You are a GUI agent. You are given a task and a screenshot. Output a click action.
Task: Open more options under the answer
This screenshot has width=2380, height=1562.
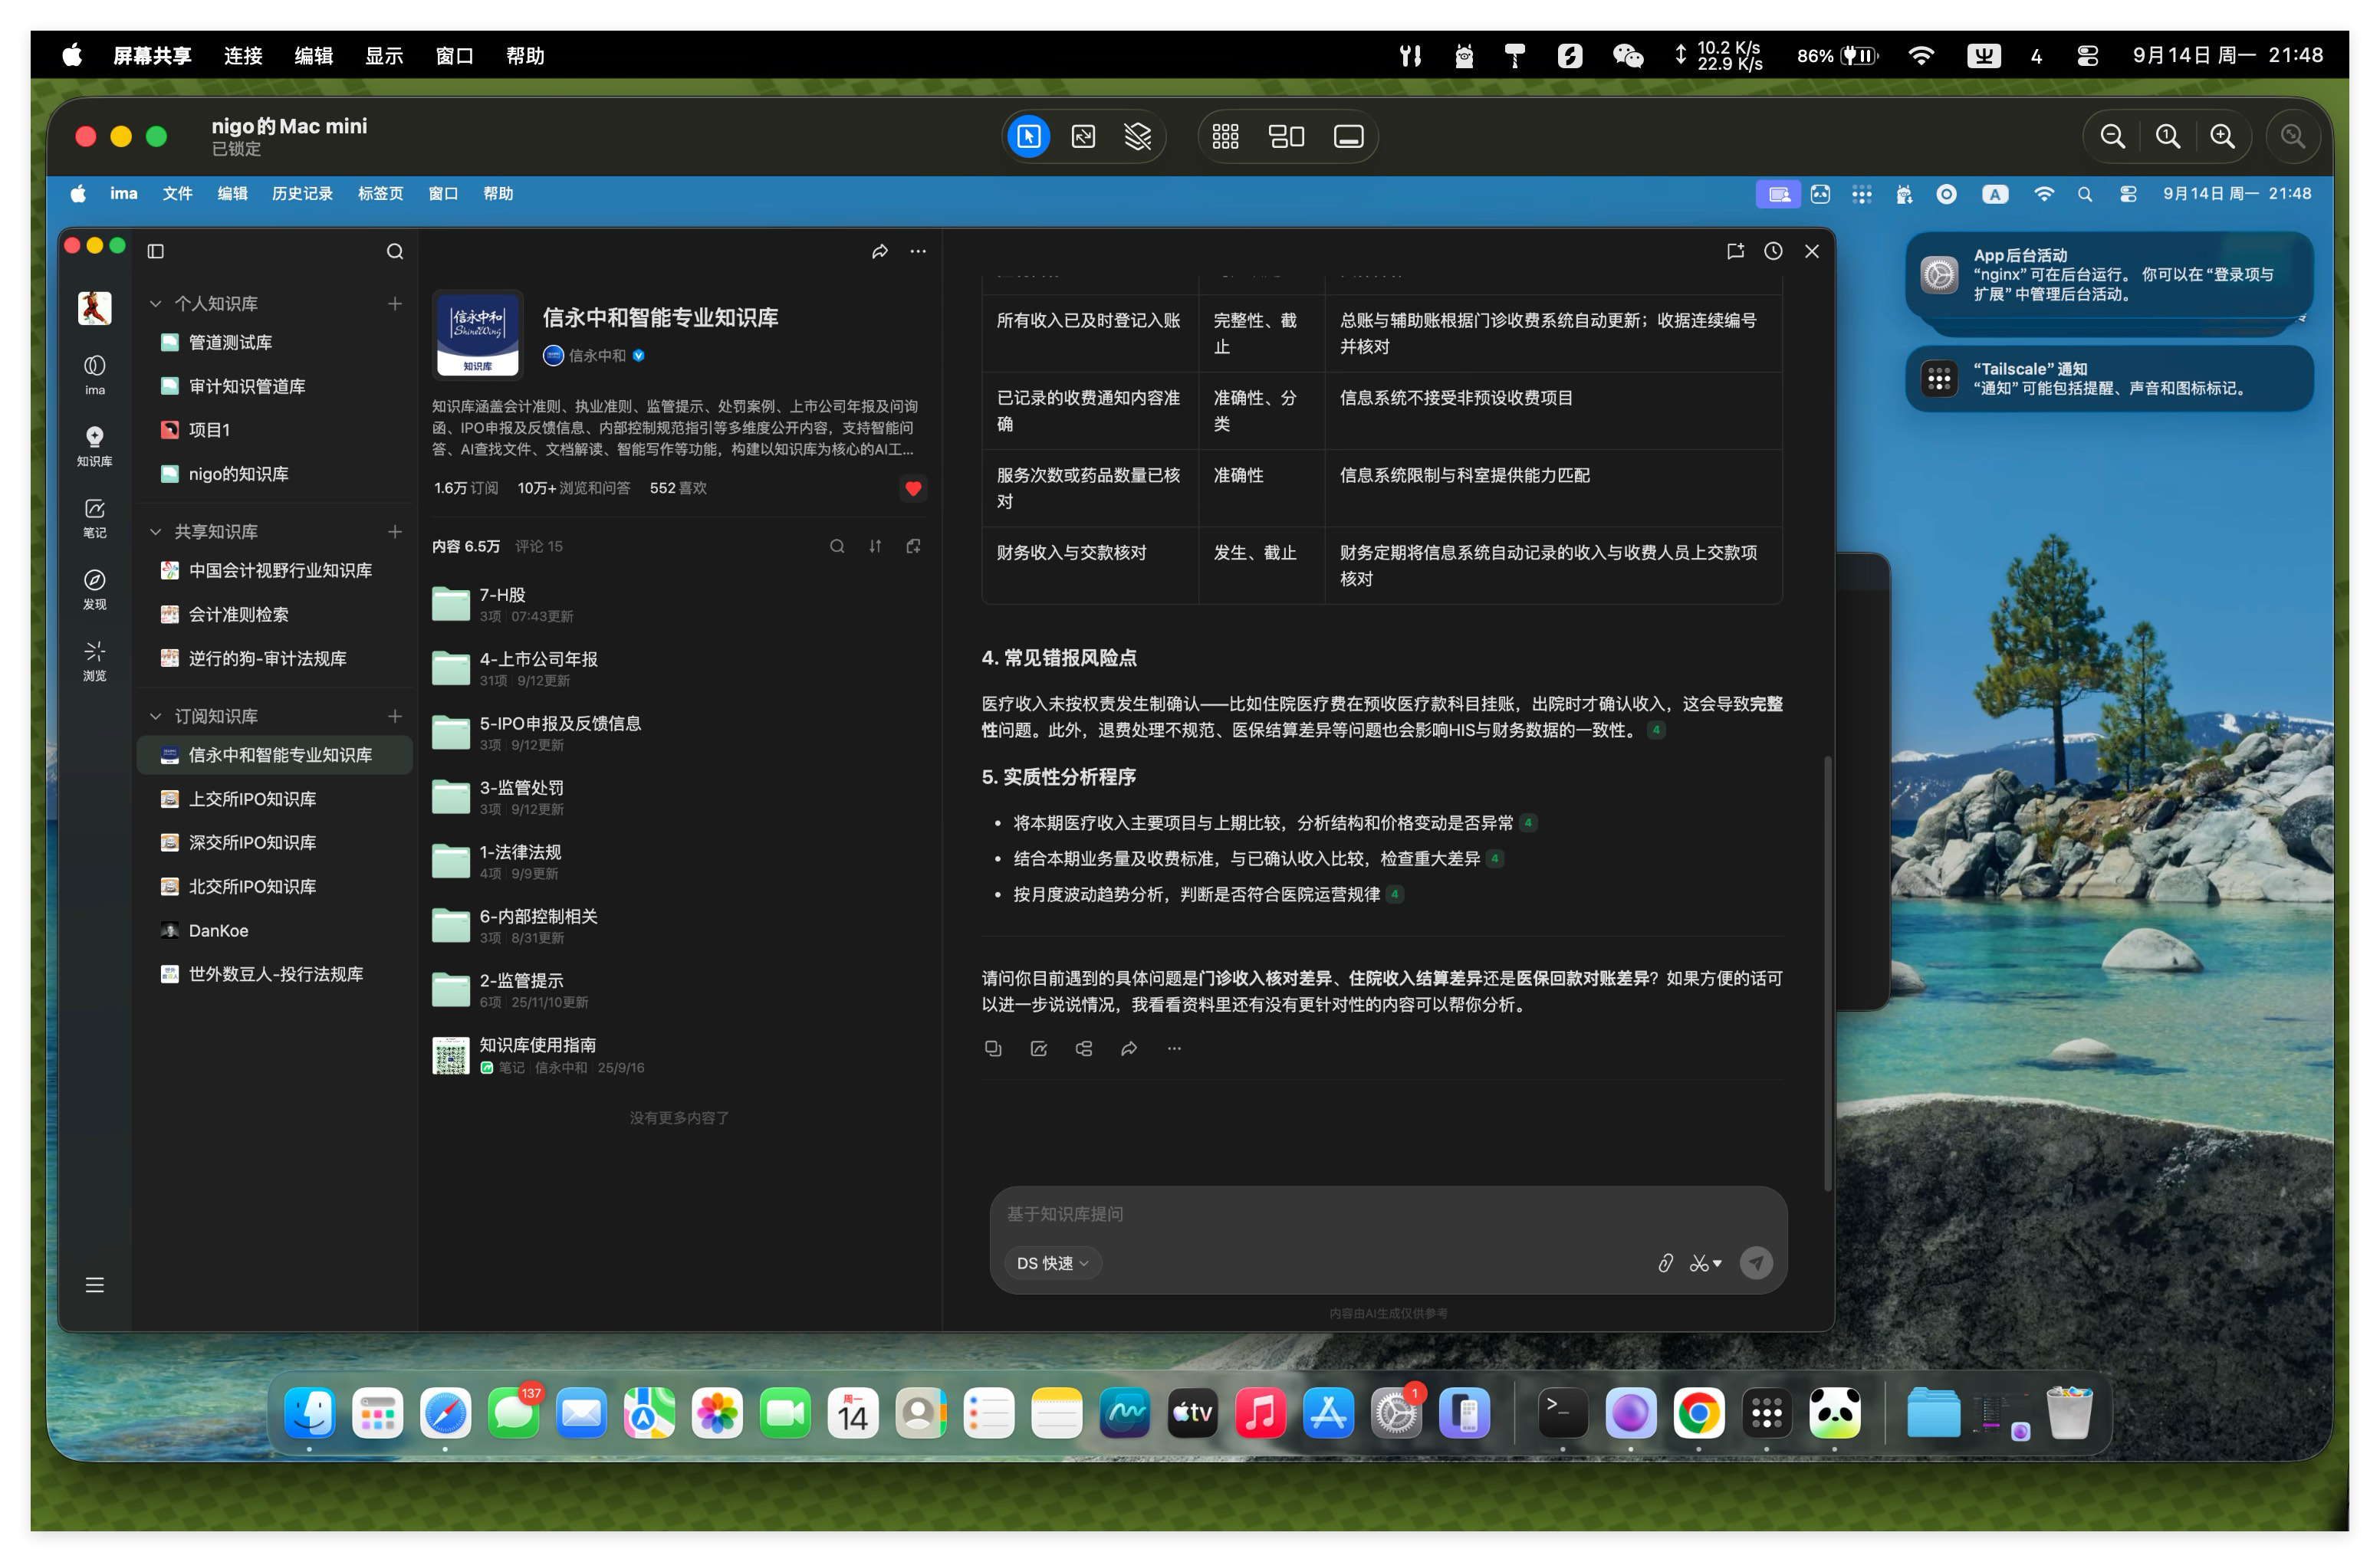[1174, 1048]
